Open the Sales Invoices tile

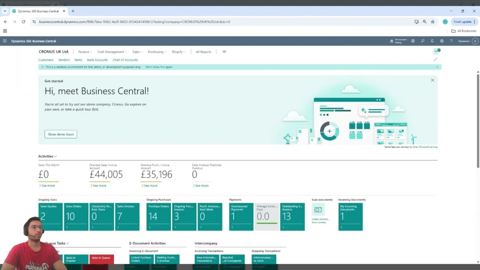pyautogui.click(x=127, y=217)
